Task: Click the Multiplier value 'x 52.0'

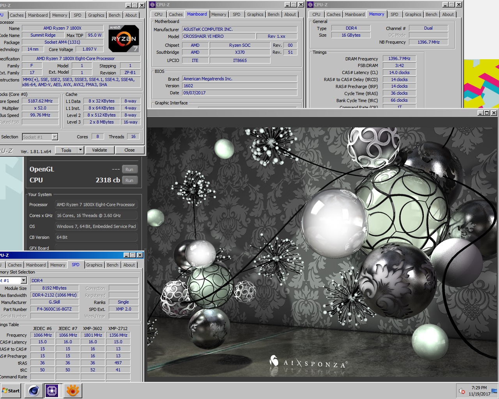Action: [x=40, y=108]
